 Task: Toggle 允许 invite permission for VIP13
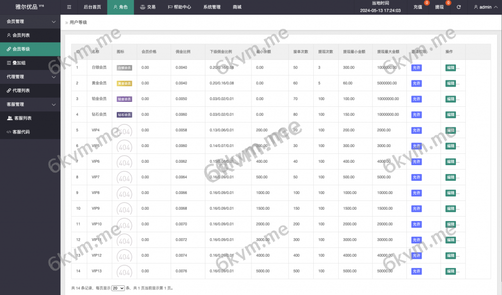point(416,271)
